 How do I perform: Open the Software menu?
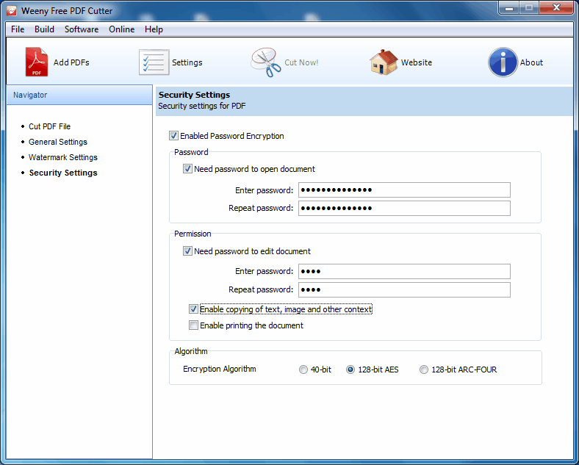click(82, 29)
